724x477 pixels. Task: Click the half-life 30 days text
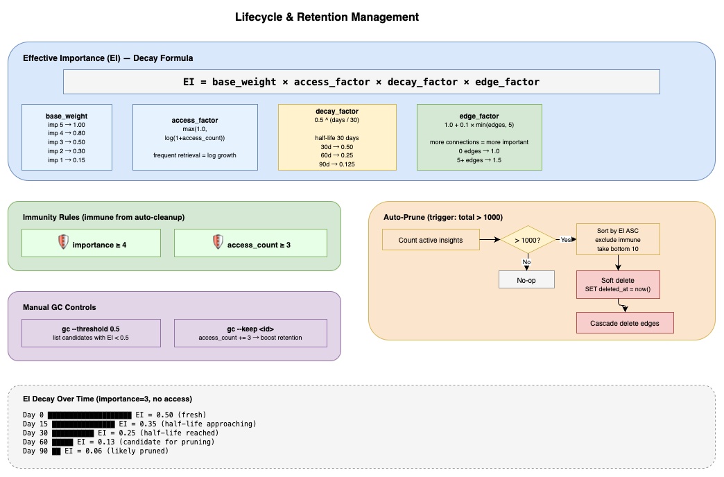tap(337, 138)
